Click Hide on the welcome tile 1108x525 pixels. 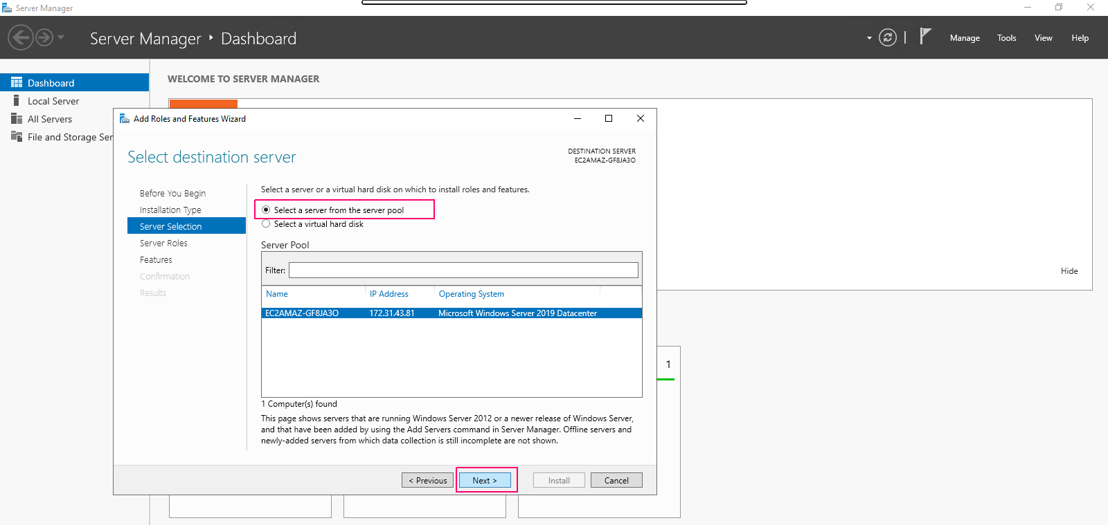(1069, 271)
